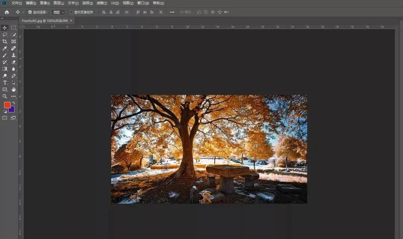The image size is (403, 239).
Task: Activate the Horizontal Type tool
Action: 5,82
